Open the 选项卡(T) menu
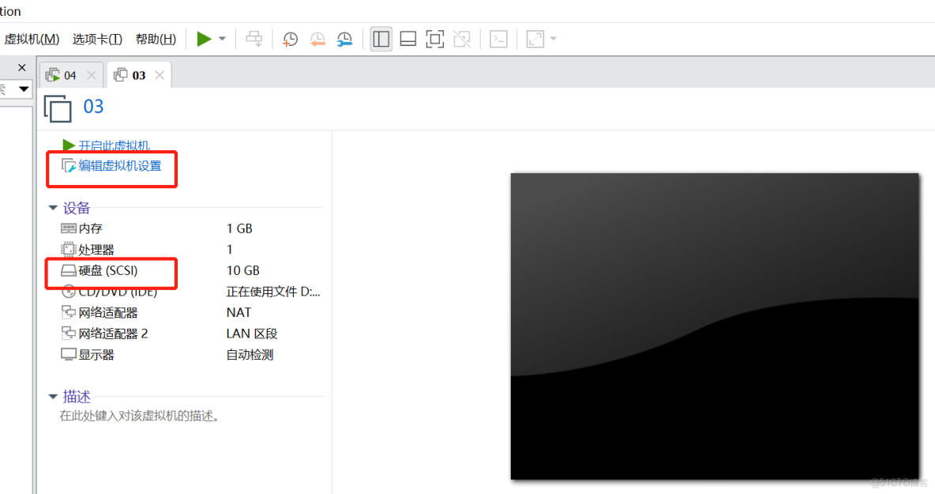The width and height of the screenshot is (935, 494). (97, 40)
